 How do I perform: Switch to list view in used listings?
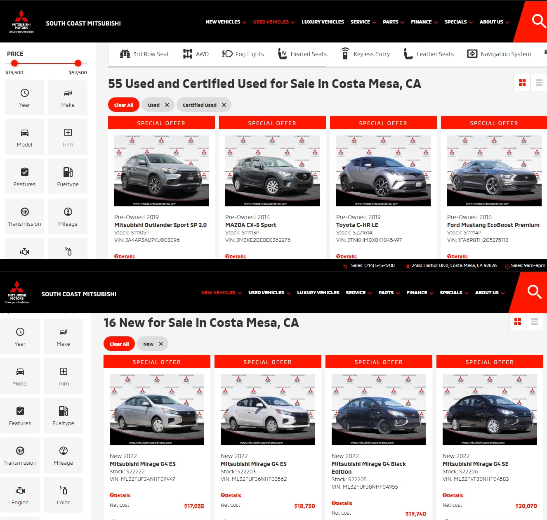pyautogui.click(x=539, y=83)
